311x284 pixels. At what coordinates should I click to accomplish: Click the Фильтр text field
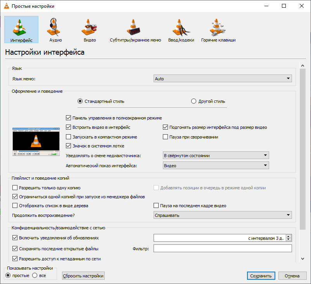click(x=223, y=248)
